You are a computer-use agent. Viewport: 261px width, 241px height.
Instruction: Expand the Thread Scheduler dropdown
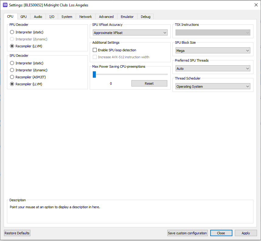(x=213, y=87)
